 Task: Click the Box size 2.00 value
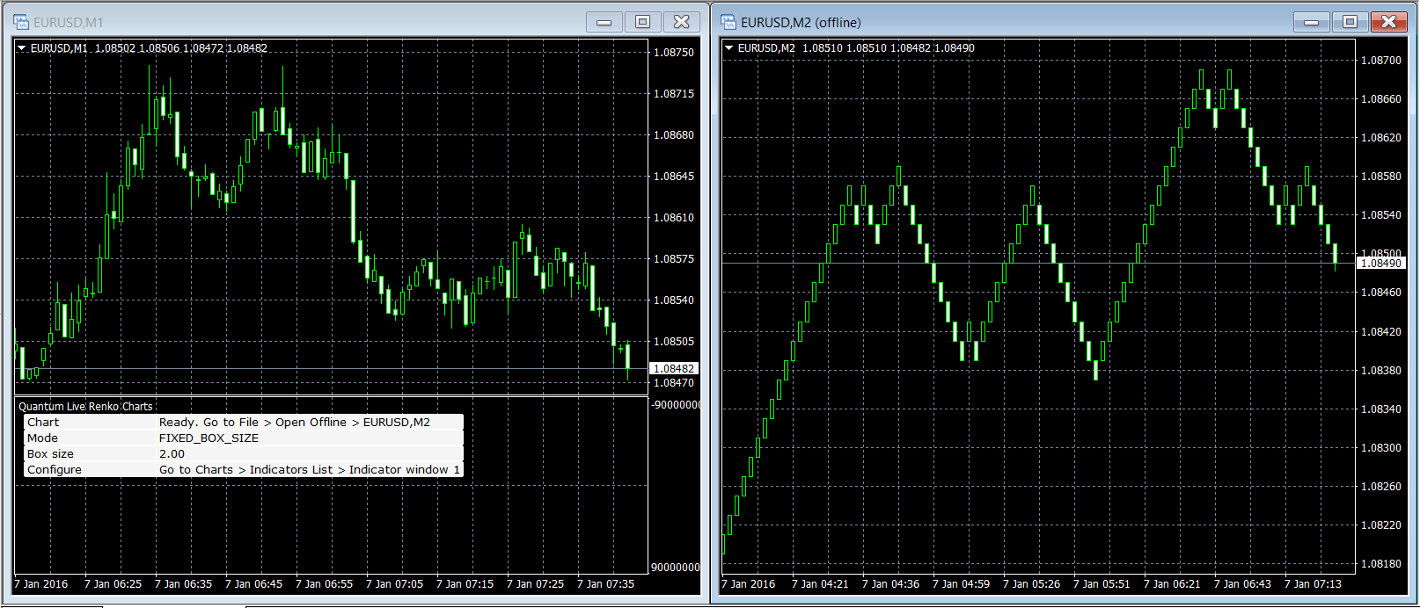(x=172, y=454)
